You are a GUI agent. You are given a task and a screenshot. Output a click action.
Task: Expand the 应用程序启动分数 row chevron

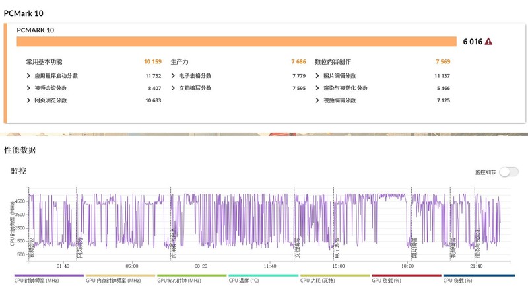28,76
